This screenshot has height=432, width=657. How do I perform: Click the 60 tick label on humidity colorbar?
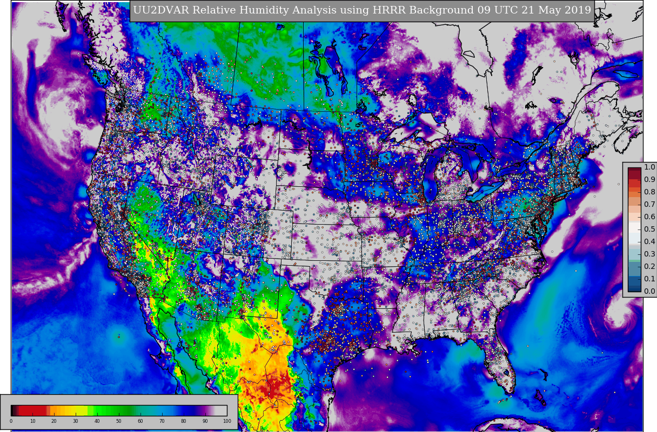coord(140,421)
